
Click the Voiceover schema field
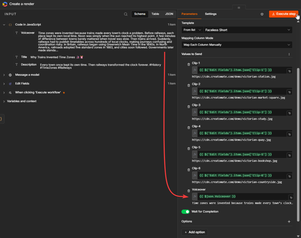(25, 33)
